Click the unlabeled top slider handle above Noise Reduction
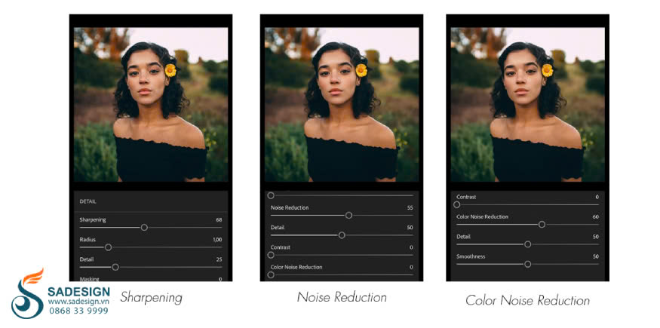 click(x=271, y=195)
